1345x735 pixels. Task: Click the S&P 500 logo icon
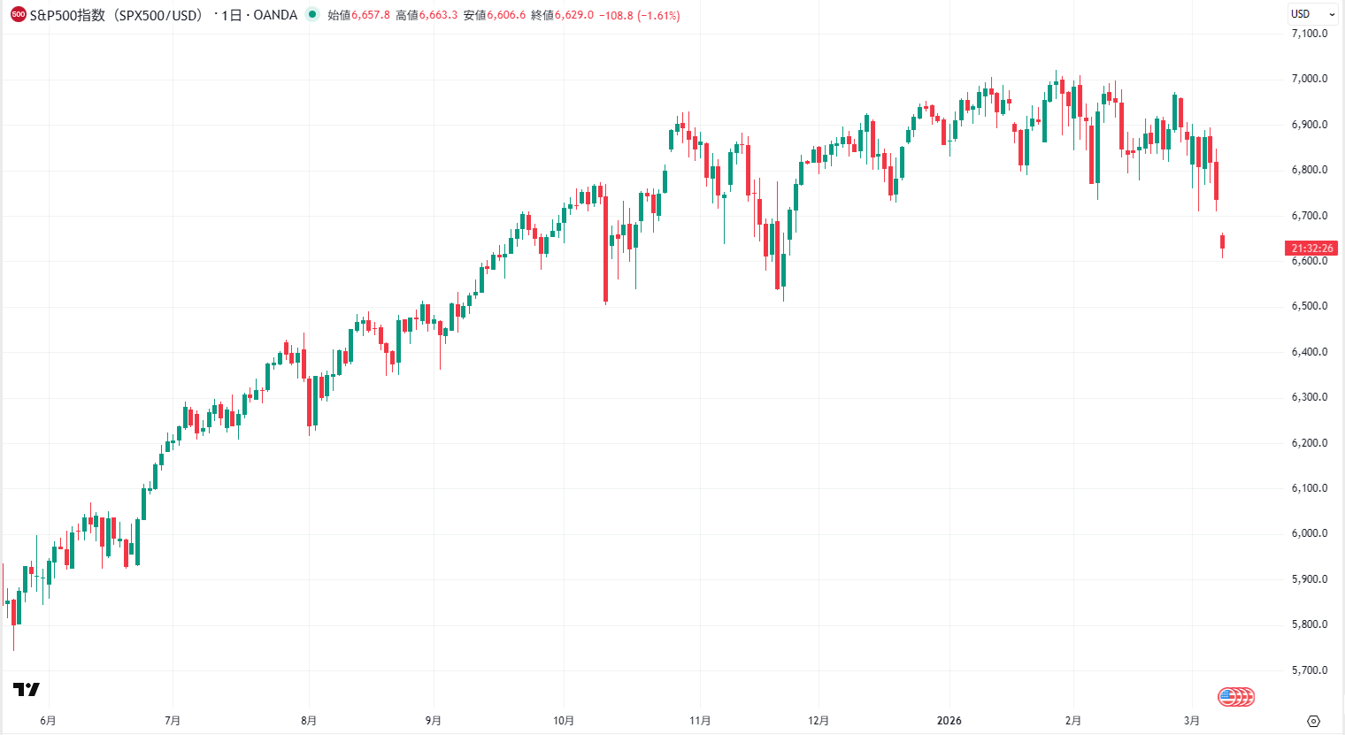pyautogui.click(x=17, y=14)
